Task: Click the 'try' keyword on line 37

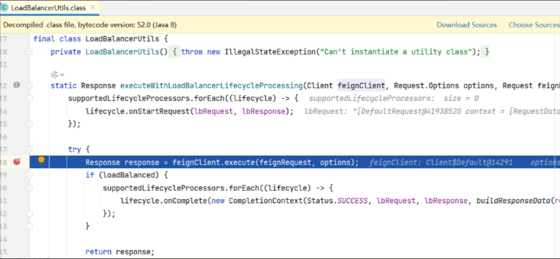Action: pyautogui.click(x=74, y=150)
